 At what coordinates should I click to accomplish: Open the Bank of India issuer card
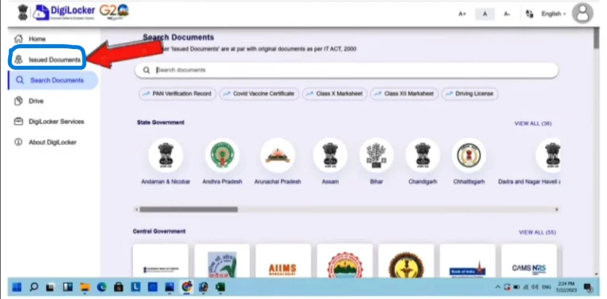(x=467, y=261)
